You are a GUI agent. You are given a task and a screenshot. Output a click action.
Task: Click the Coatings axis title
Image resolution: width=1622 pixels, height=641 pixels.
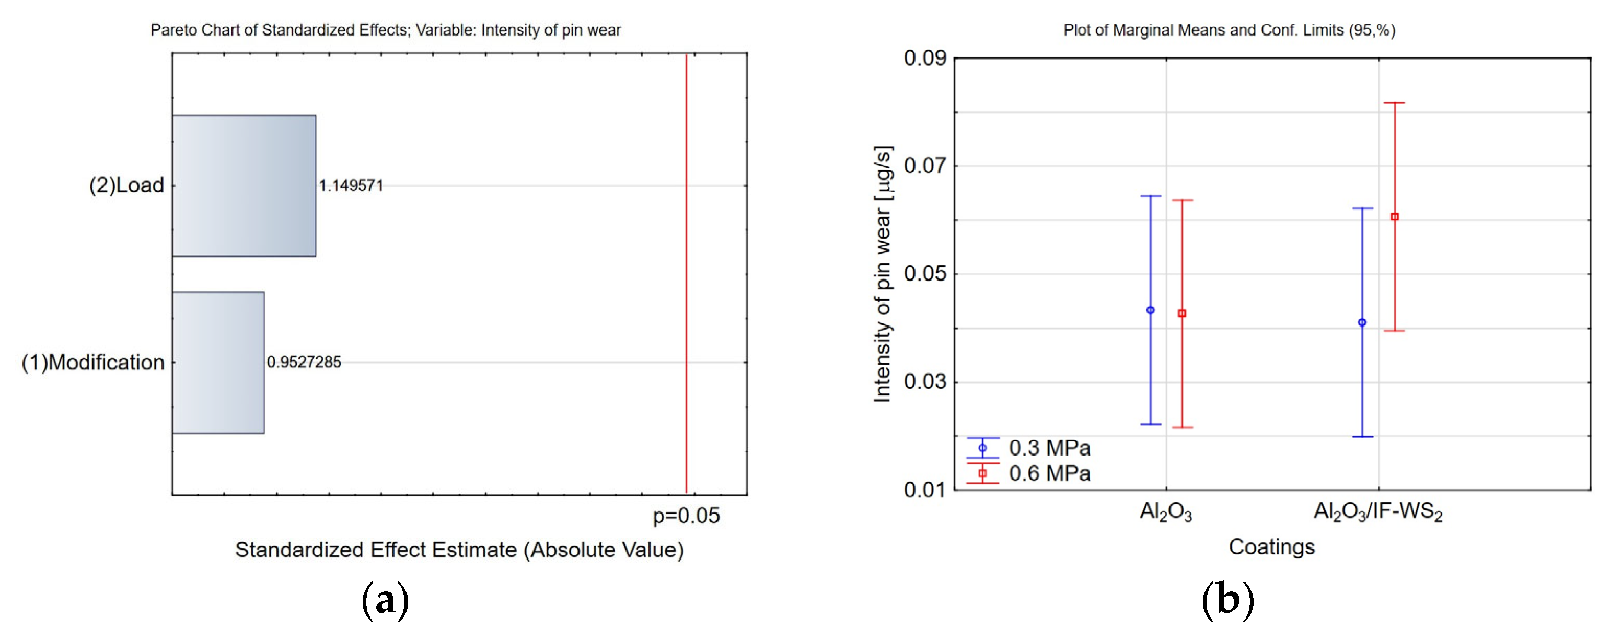click(x=1271, y=546)
